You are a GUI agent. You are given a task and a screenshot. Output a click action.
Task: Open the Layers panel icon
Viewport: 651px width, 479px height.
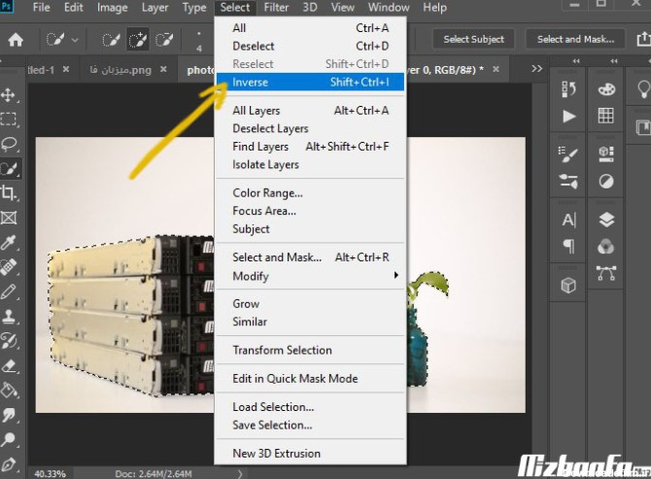[x=606, y=220]
